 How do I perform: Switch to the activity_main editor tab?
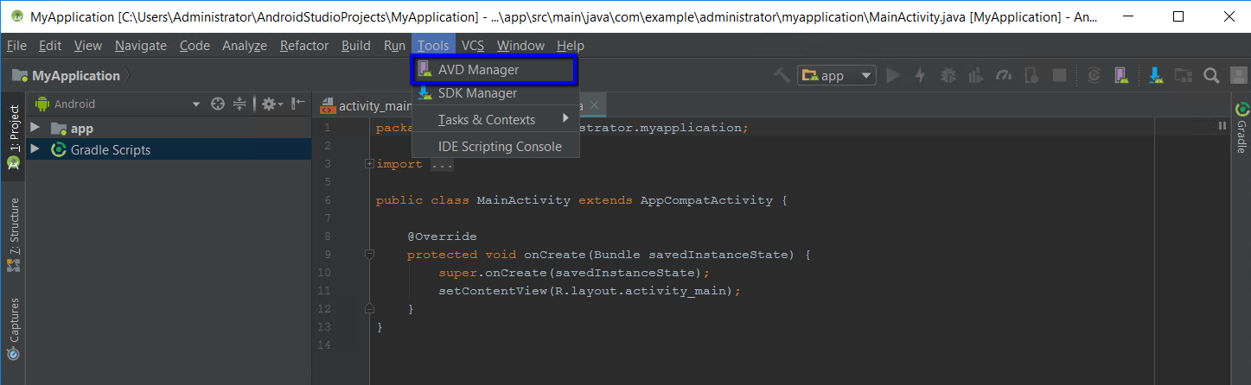click(365, 105)
